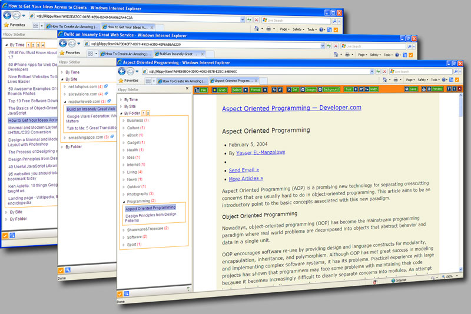Click Print icon in front window command bar
471x314 pixels.
[x=396, y=80]
